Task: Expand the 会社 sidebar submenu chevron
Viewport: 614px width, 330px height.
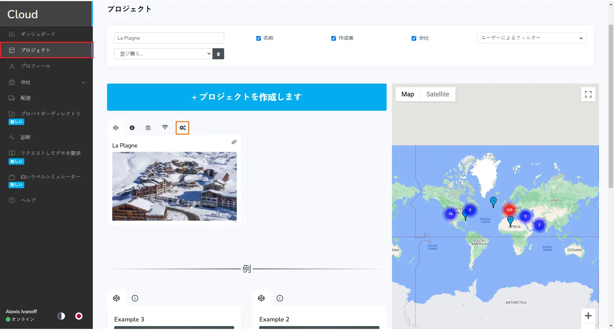Action: pyautogui.click(x=83, y=82)
